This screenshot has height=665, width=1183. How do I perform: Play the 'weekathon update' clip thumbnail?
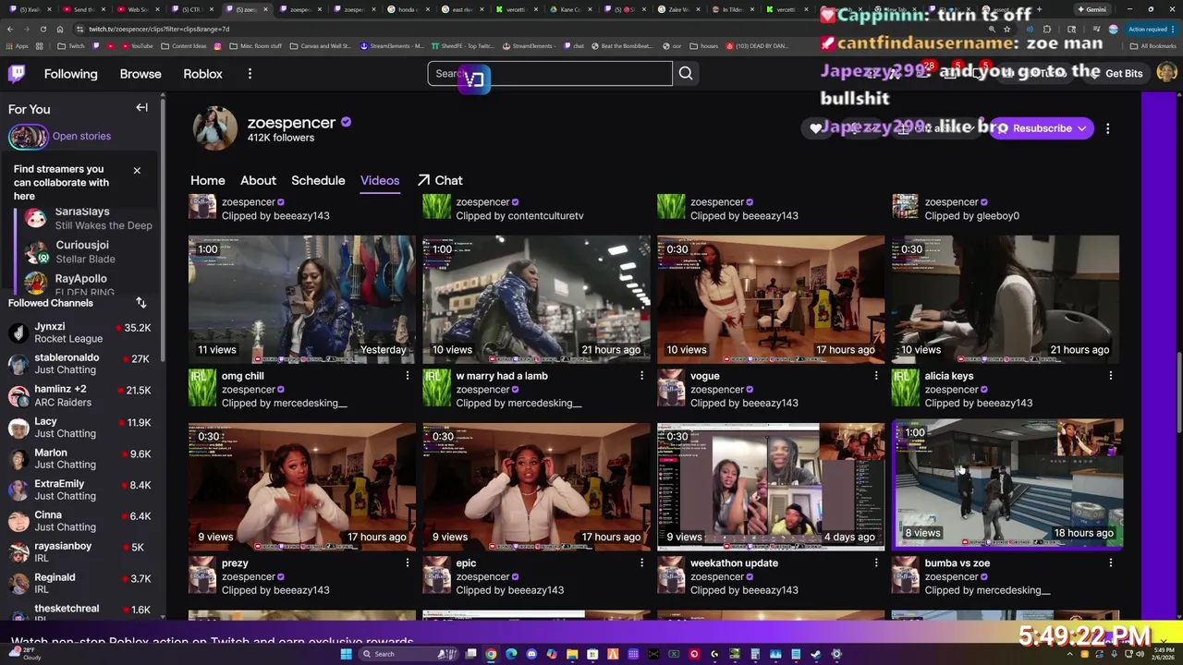[771, 486]
